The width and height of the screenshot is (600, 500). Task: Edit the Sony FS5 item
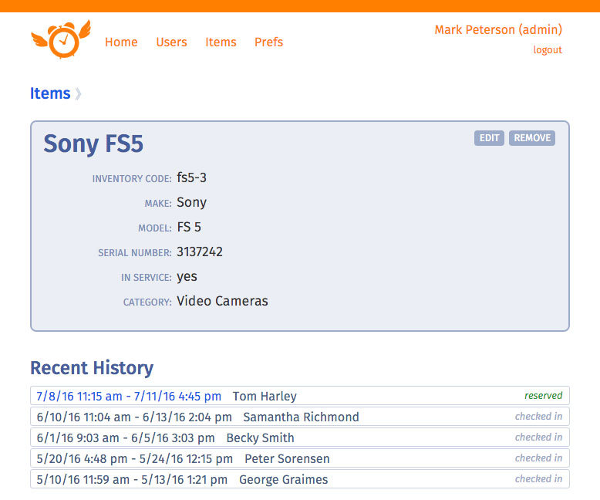pos(489,138)
